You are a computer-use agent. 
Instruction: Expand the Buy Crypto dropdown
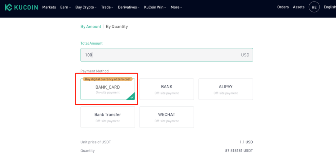point(86,7)
